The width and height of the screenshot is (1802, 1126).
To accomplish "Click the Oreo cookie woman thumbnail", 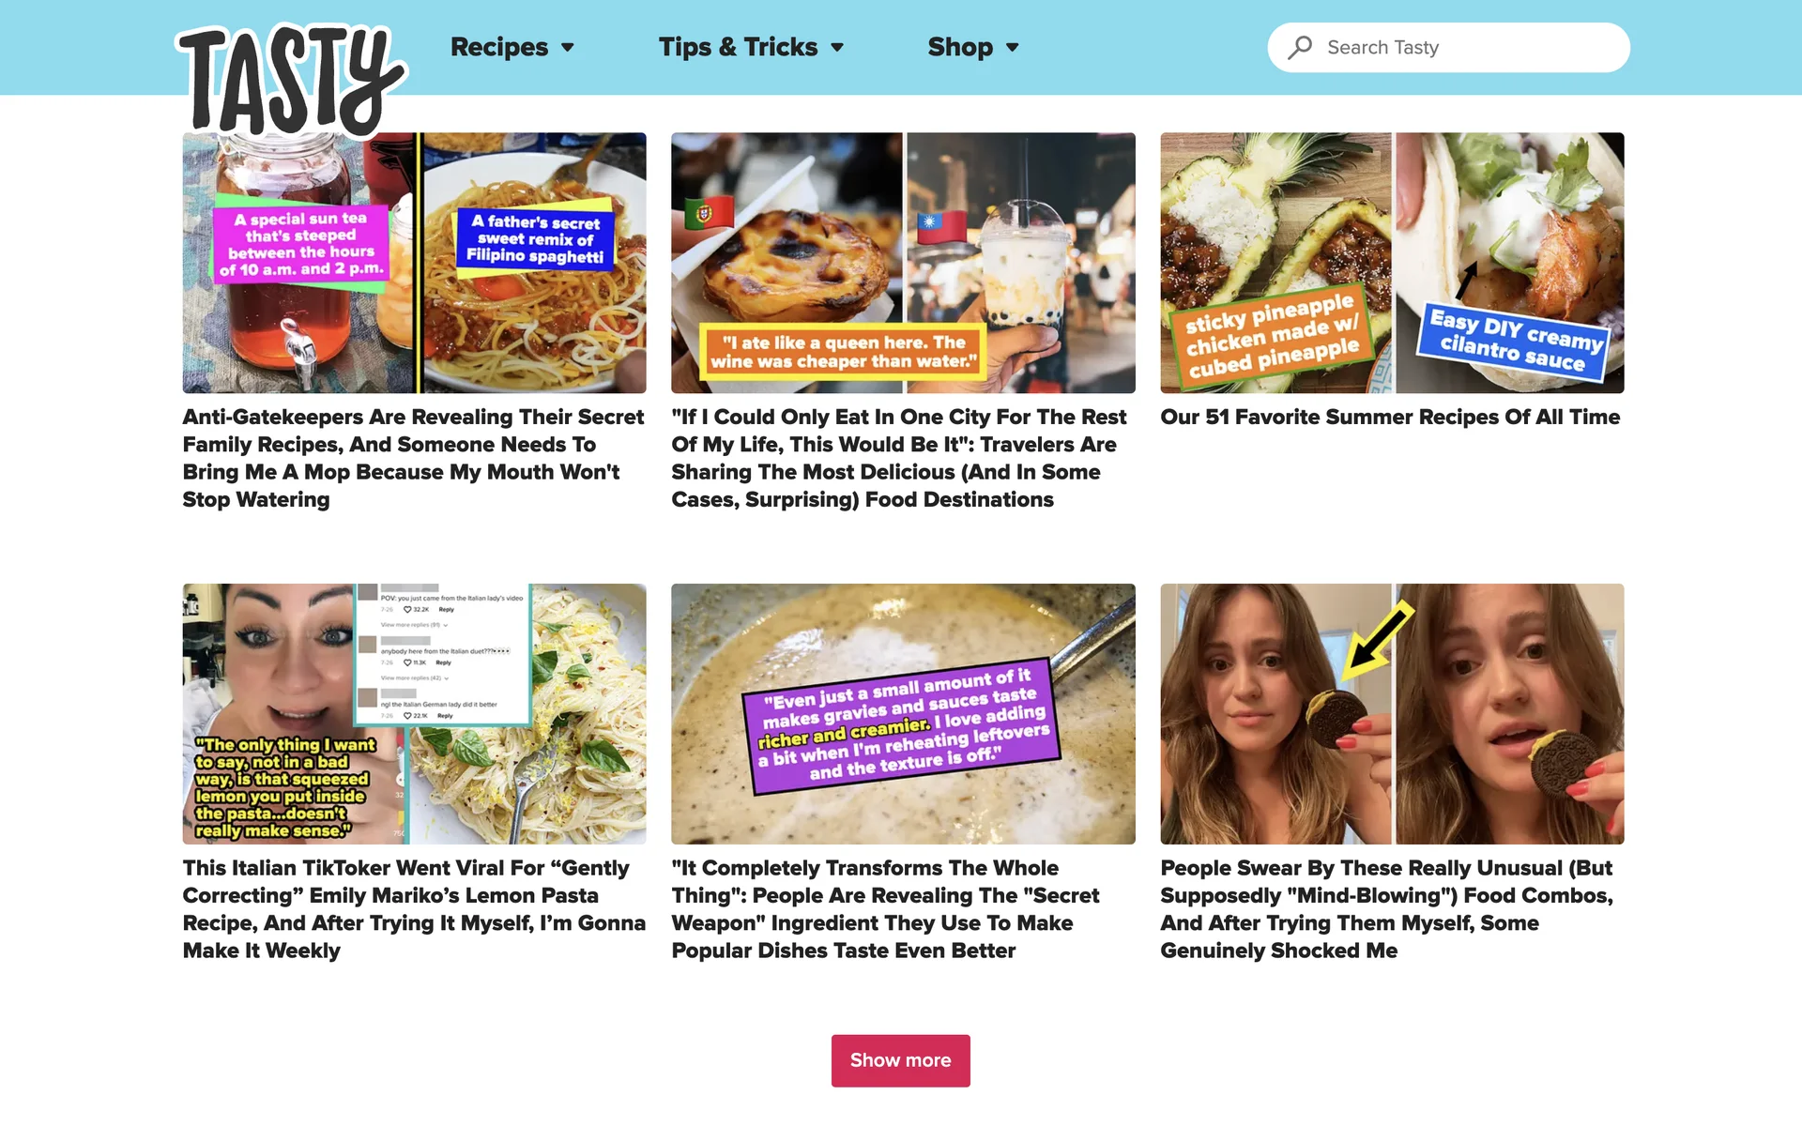I will (1392, 714).
